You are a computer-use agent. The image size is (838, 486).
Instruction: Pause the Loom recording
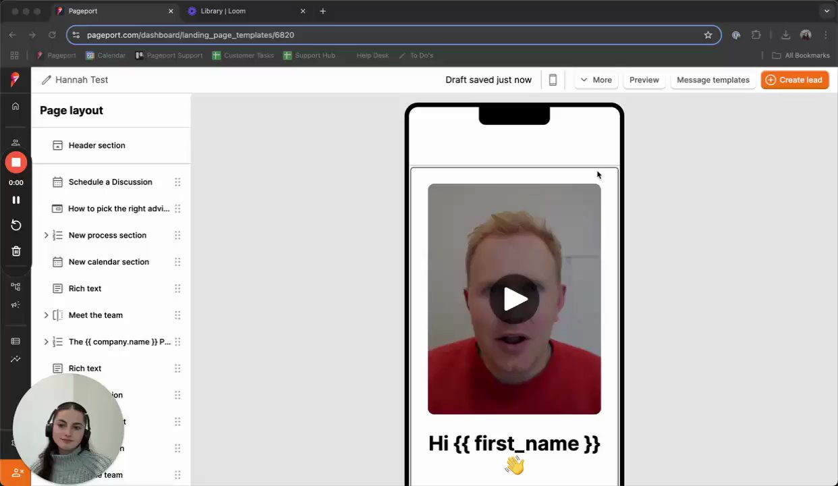[16, 200]
